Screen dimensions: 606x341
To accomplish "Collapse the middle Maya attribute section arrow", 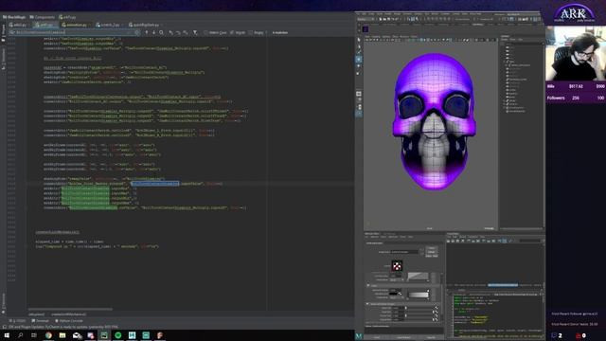I will (x=368, y=285).
